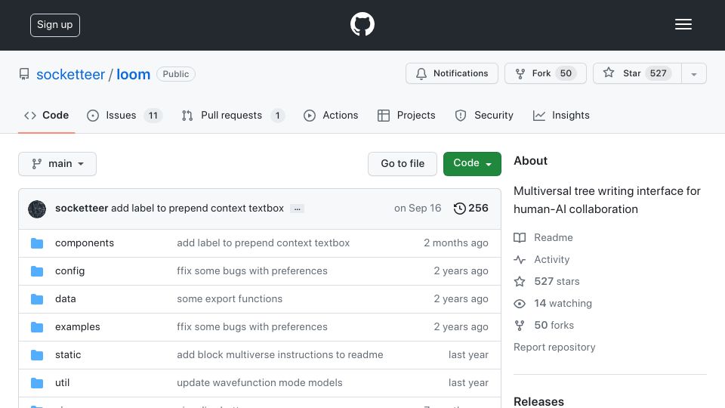The height and width of the screenshot is (408, 725).
Task: Open config row 'ffix some bugs' commit
Action: pyautogui.click(x=252, y=270)
